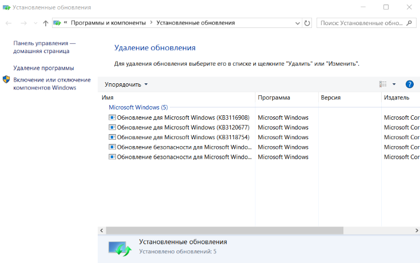
Task: Open address bar history dropdown
Action: [297, 23]
